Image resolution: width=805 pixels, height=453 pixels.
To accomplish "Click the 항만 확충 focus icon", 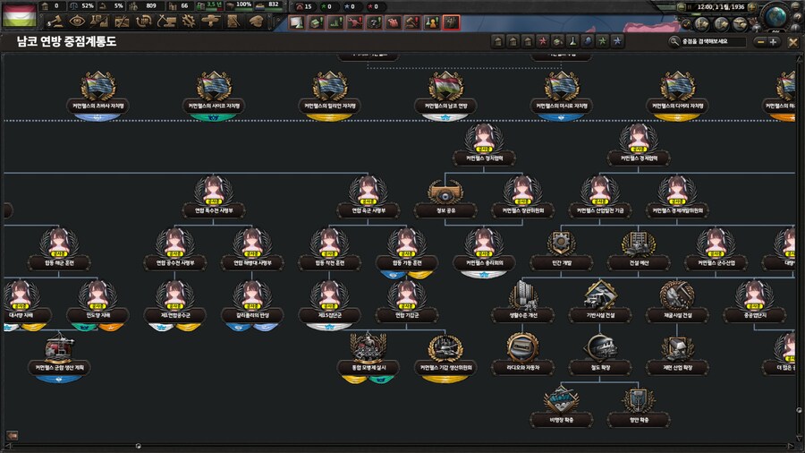I will (x=638, y=400).
